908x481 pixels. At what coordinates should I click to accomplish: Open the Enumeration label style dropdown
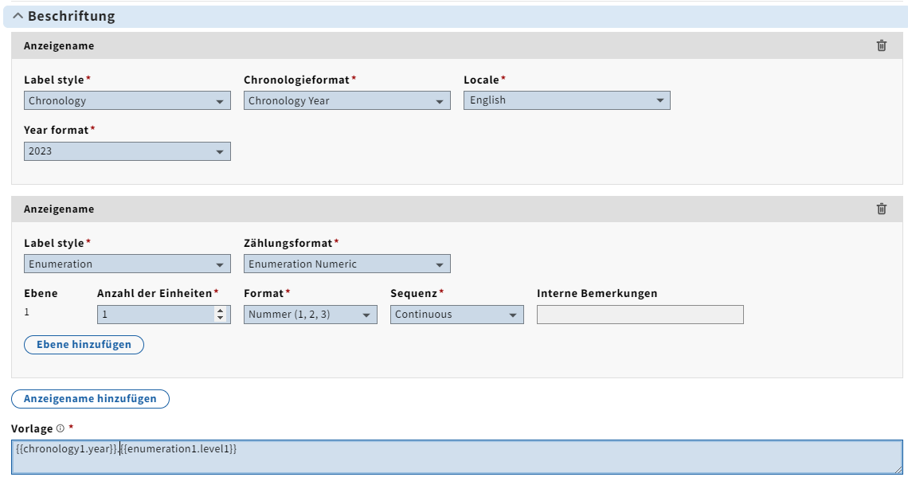coord(127,264)
